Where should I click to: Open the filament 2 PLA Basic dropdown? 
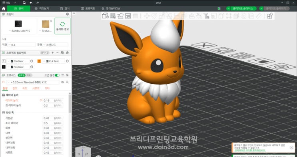[53, 61]
